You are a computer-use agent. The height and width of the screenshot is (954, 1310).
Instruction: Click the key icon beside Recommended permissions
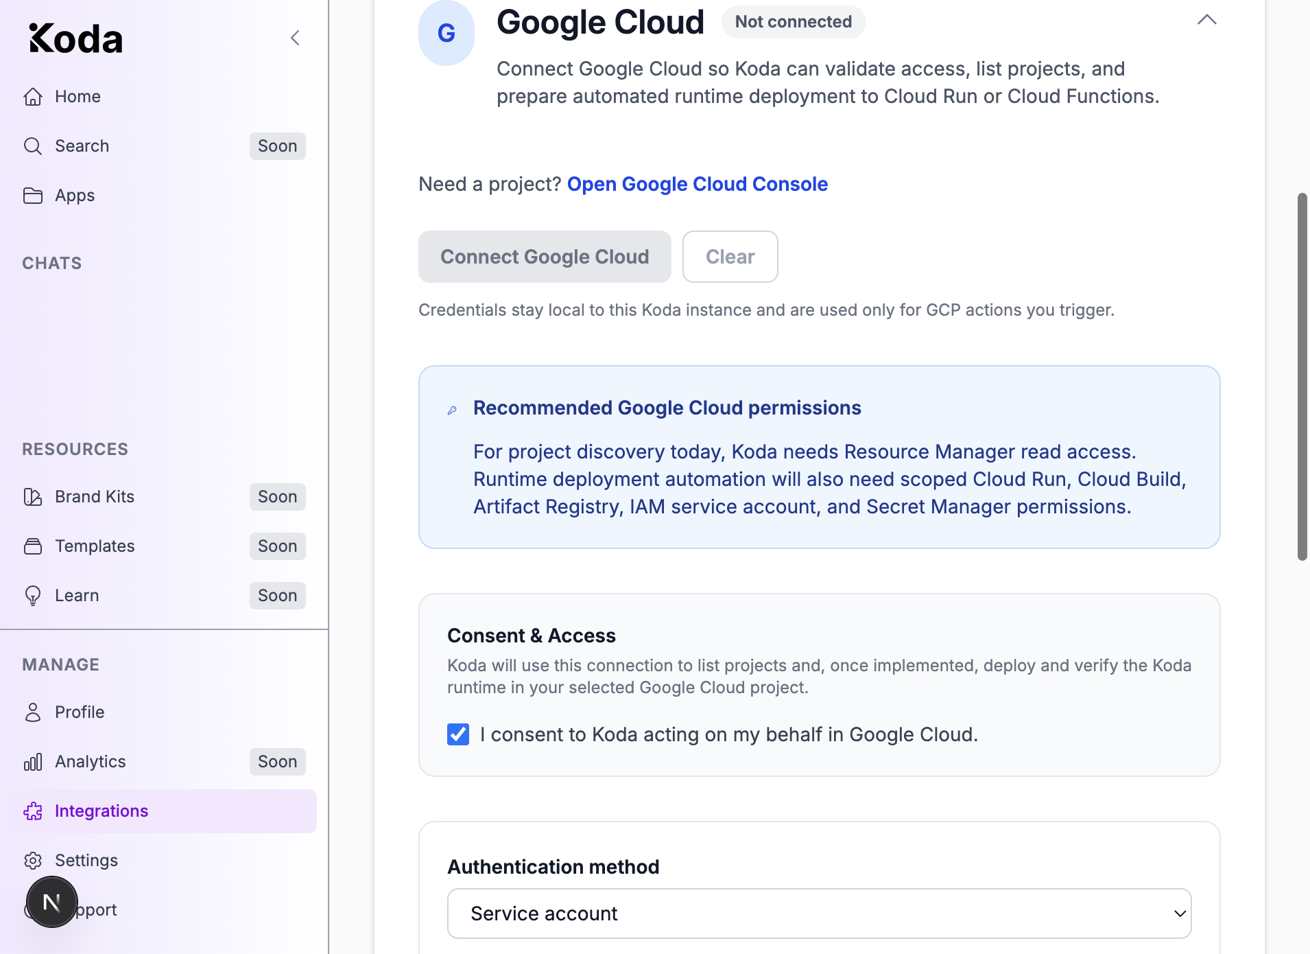pyautogui.click(x=452, y=410)
